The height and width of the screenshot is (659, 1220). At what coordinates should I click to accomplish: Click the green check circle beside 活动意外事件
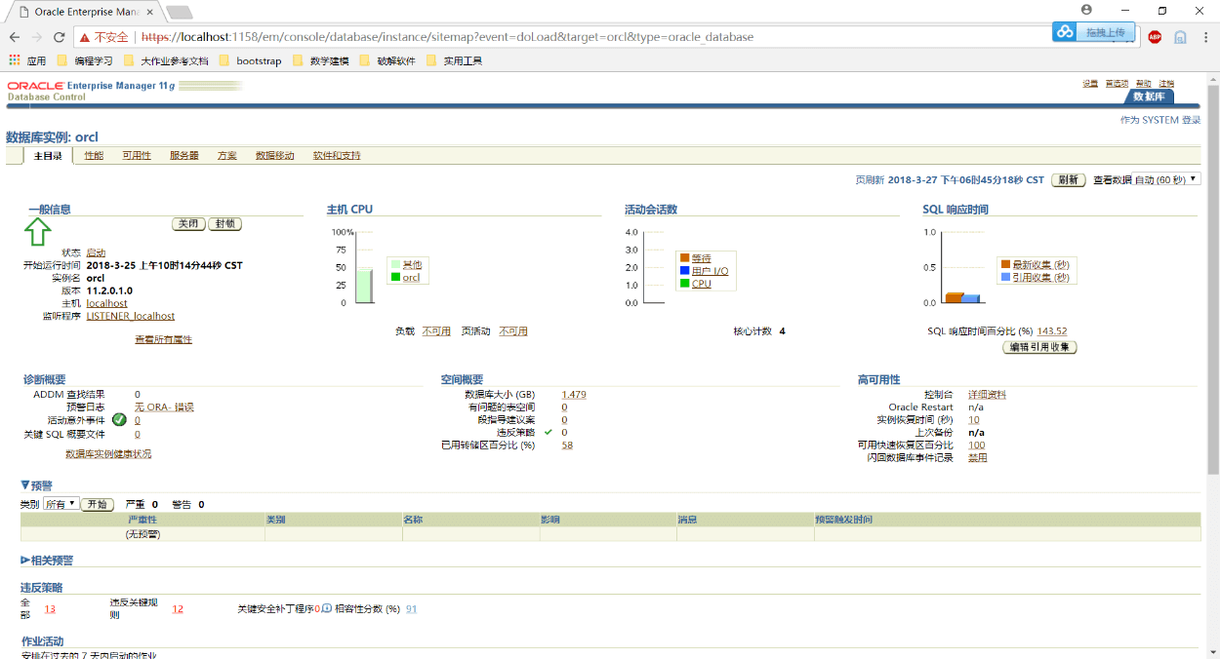[x=119, y=420]
